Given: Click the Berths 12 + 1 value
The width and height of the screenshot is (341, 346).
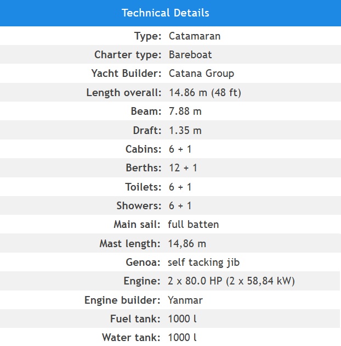Looking at the screenshot, I should [183, 168].
